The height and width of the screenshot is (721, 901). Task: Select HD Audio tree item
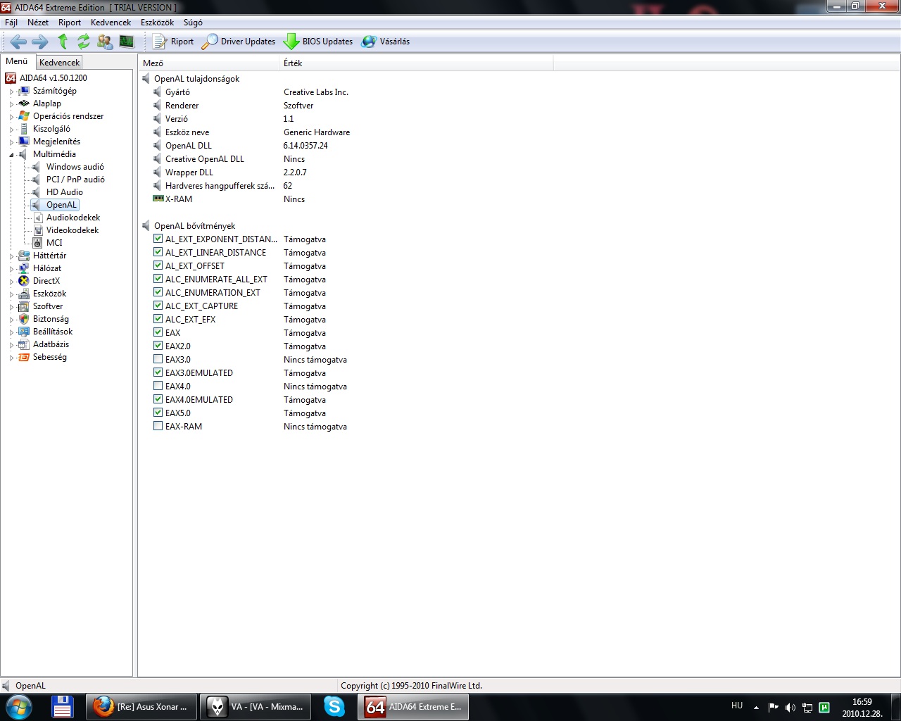(x=65, y=192)
